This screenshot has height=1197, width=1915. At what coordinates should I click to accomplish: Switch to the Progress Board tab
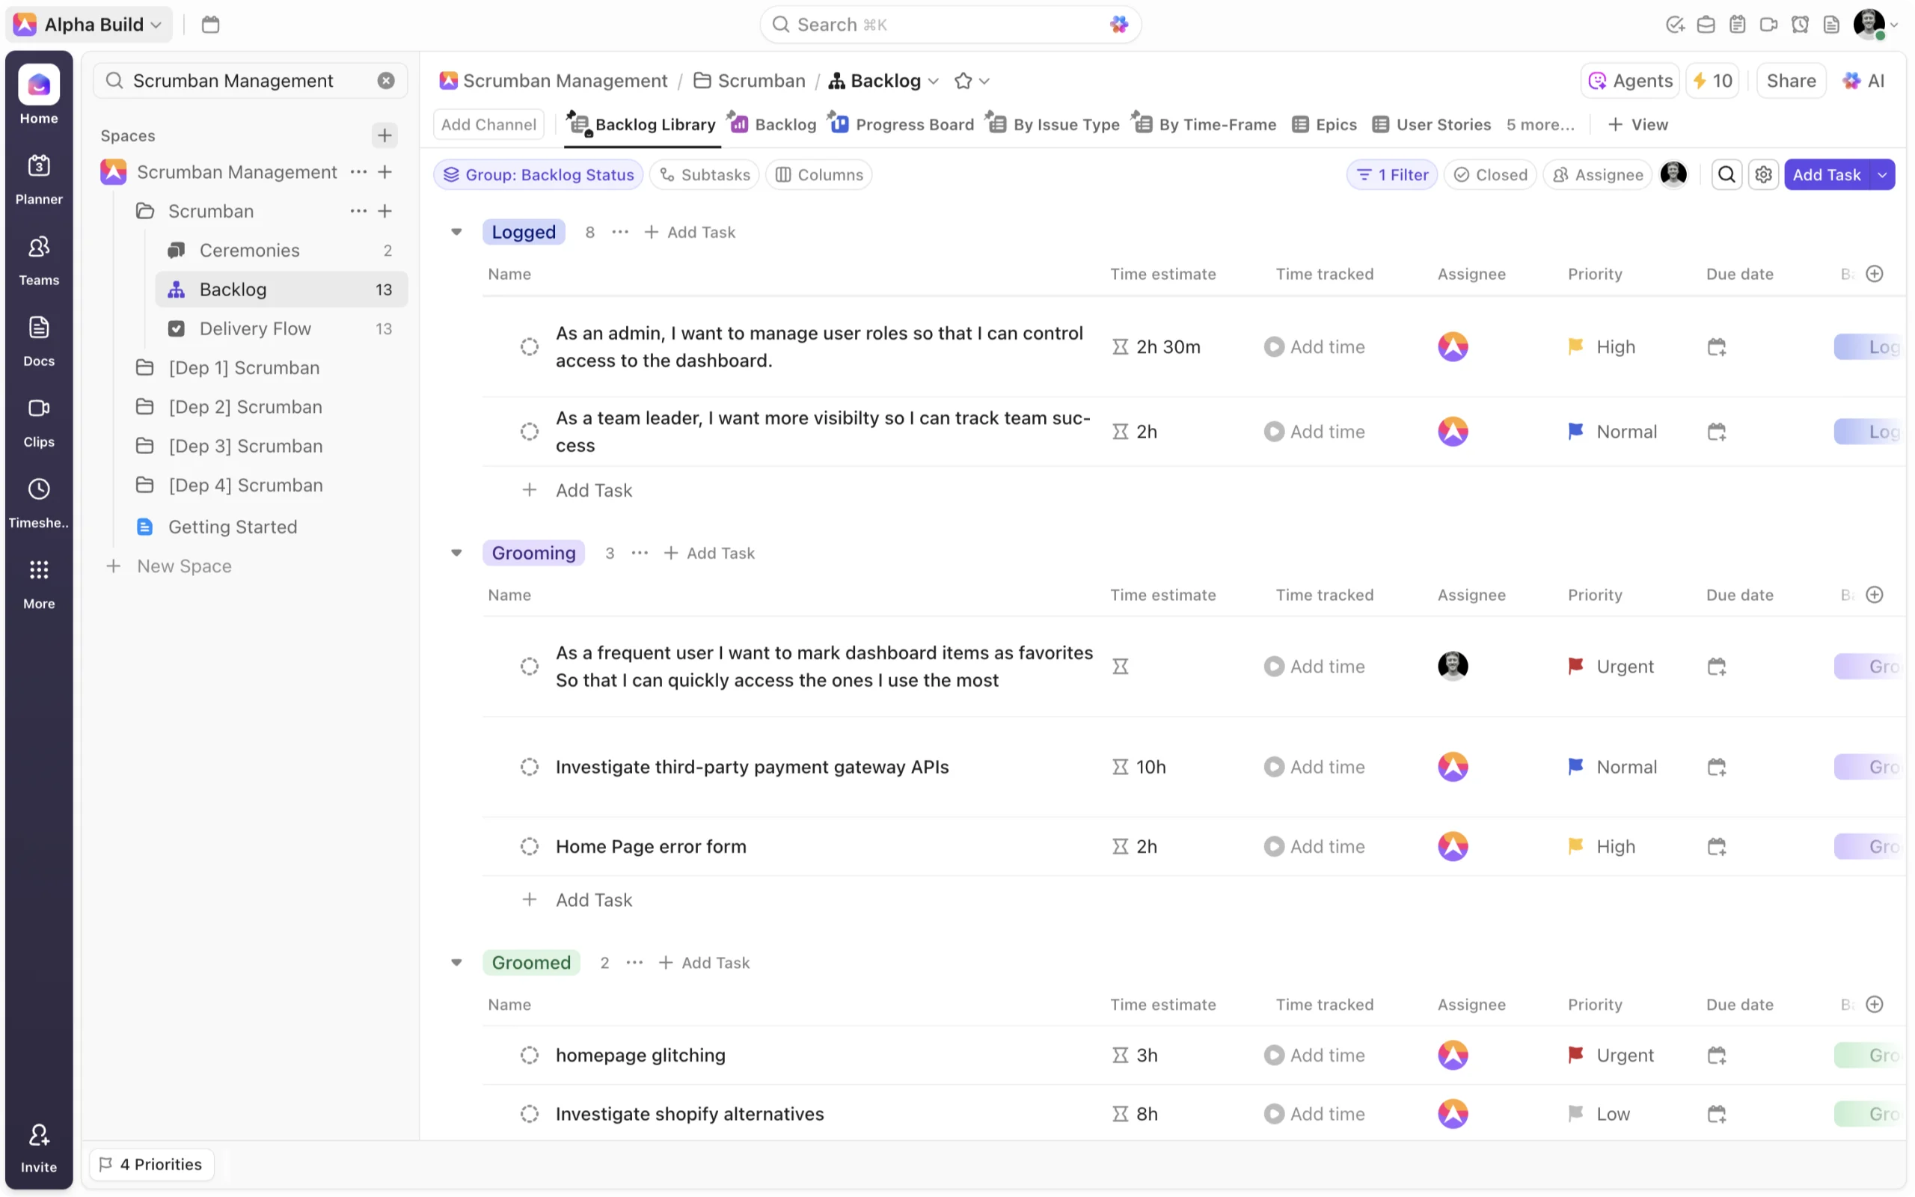(903, 124)
